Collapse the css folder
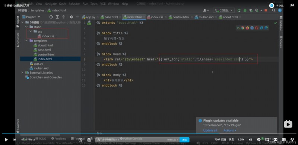 [31, 32]
